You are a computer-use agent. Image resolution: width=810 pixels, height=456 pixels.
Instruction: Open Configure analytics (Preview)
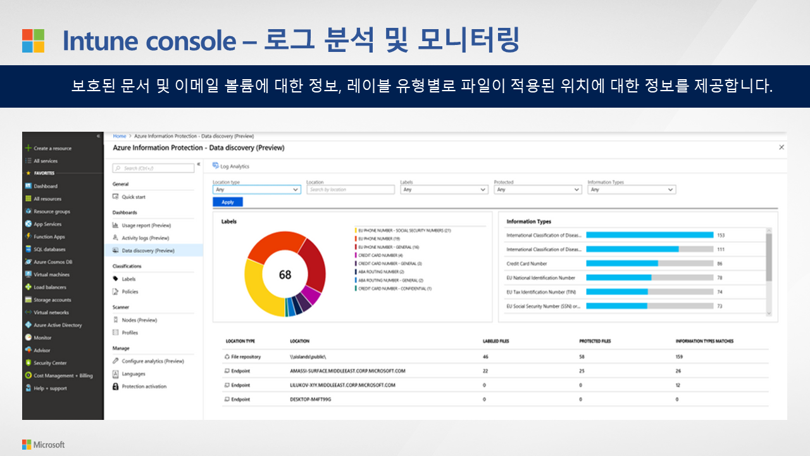pyautogui.click(x=154, y=361)
